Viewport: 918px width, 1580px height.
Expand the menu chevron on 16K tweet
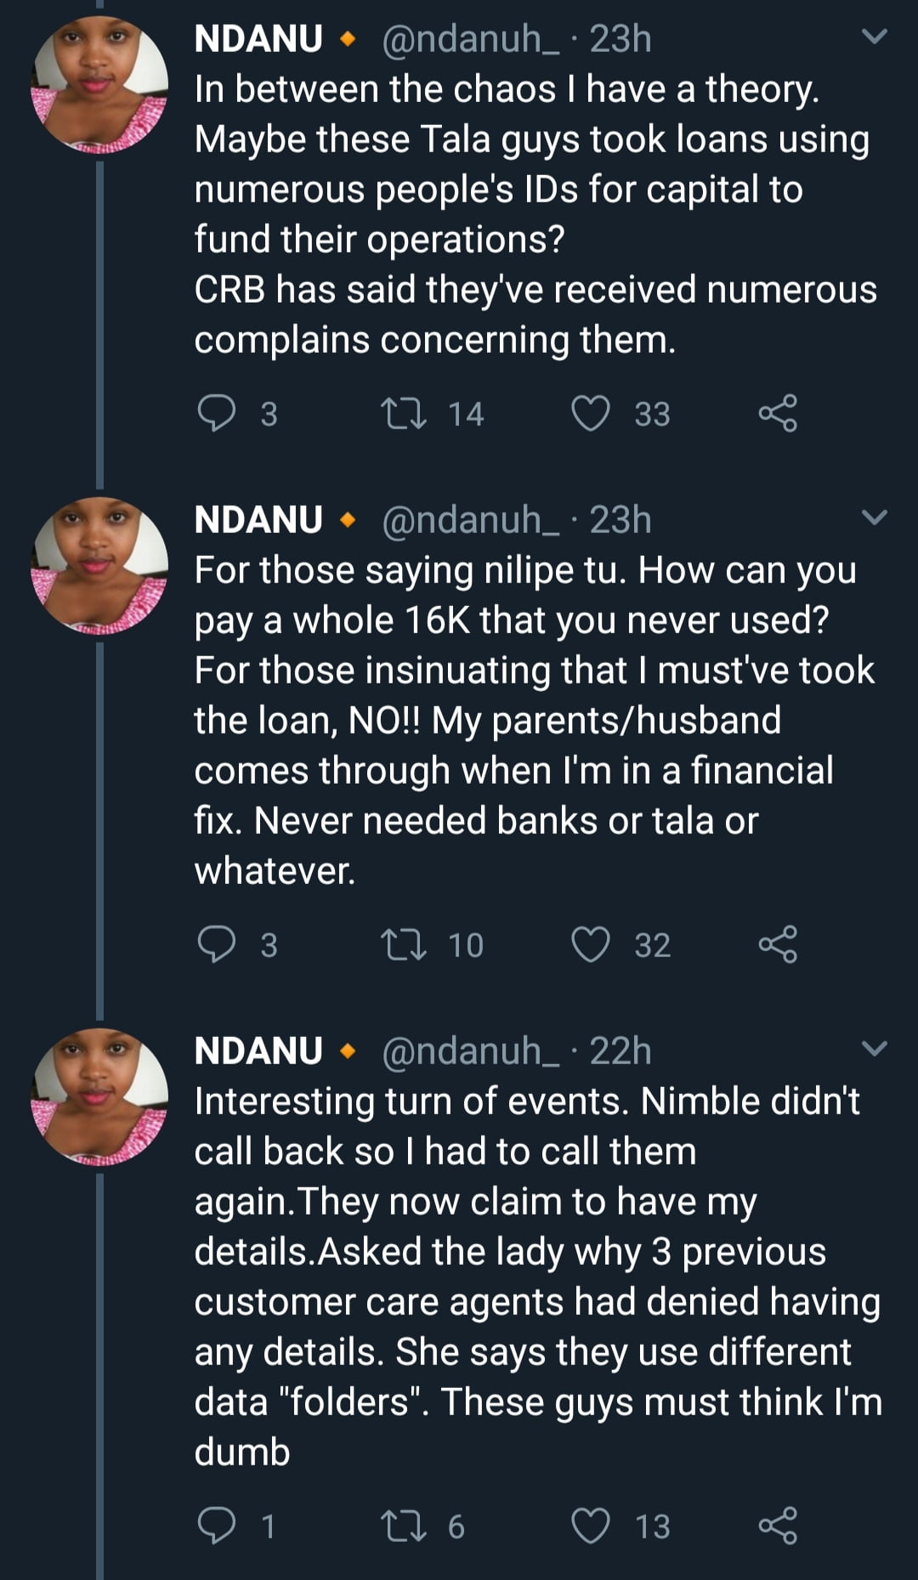(875, 518)
